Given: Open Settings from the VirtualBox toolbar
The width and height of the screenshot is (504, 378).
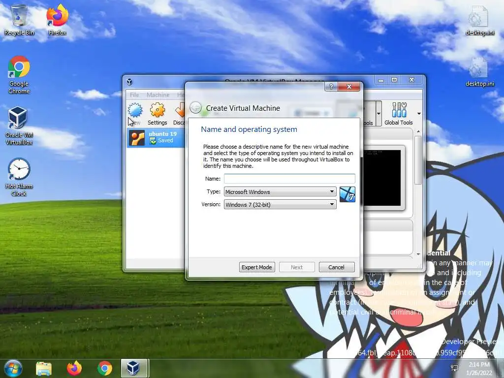Looking at the screenshot, I should 157,114.
